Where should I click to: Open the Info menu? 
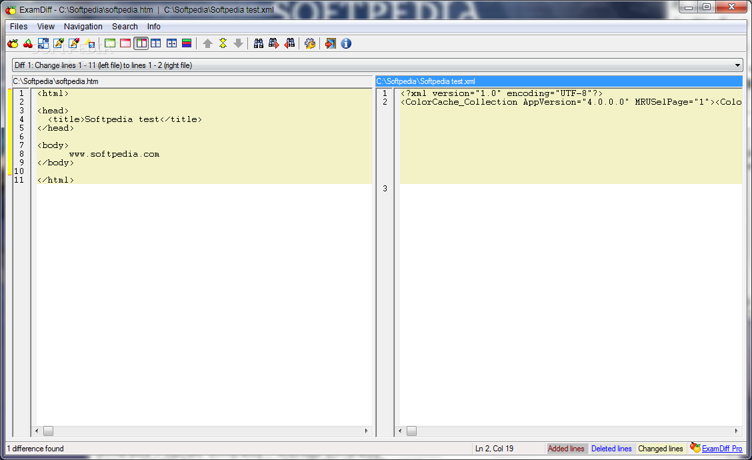pyautogui.click(x=153, y=27)
